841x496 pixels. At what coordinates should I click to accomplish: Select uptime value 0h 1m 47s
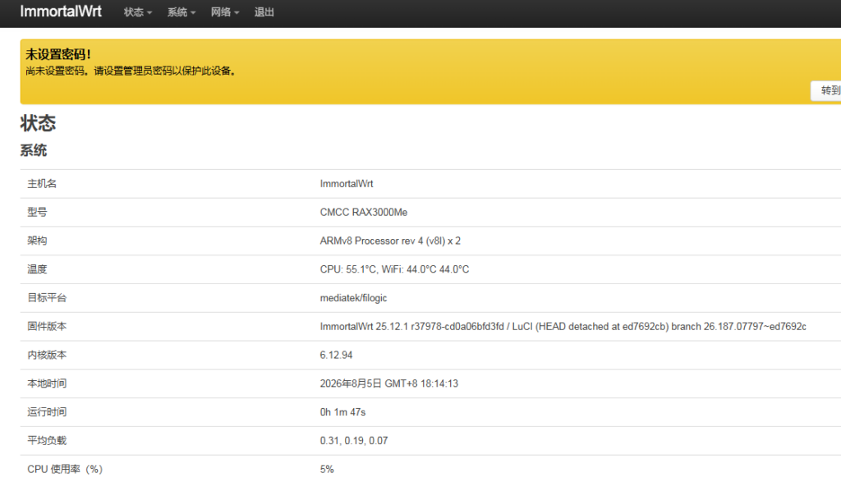pos(342,411)
